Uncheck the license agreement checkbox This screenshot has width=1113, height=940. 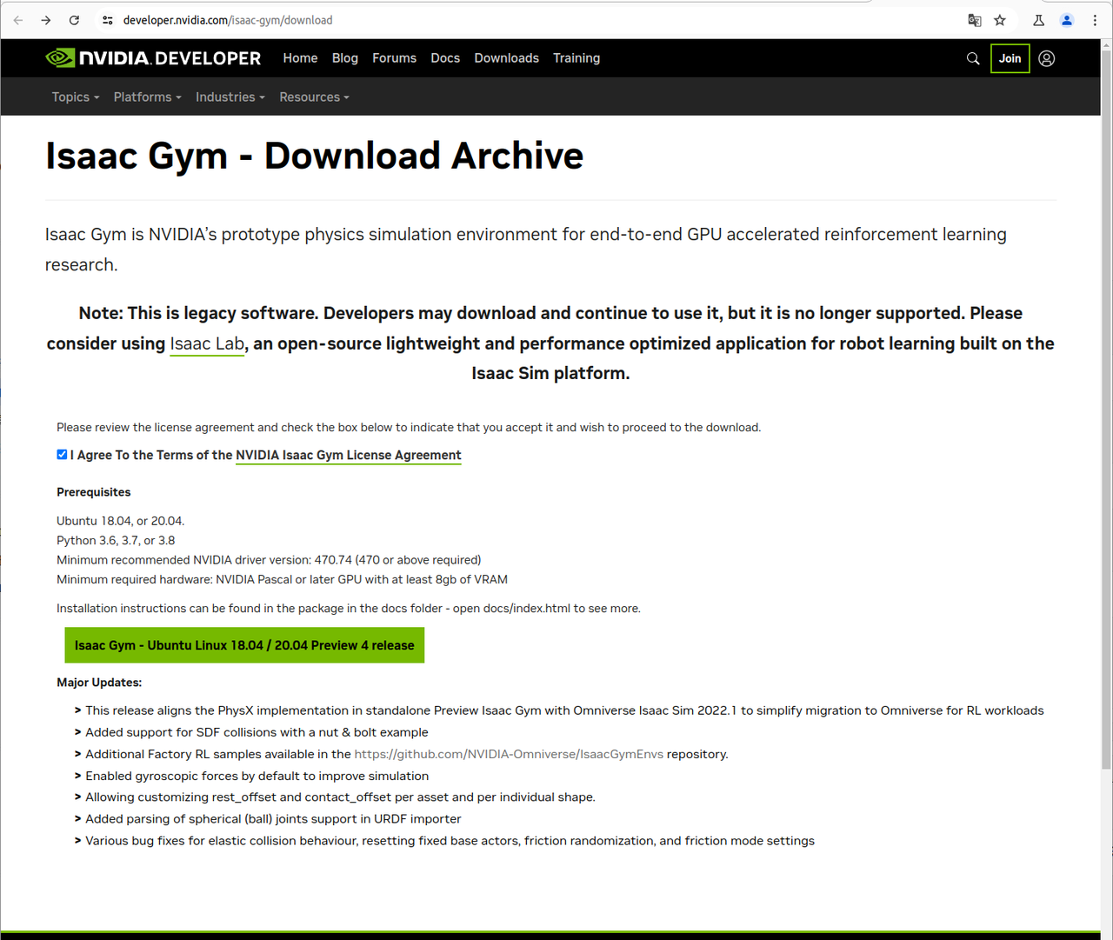[x=62, y=455]
